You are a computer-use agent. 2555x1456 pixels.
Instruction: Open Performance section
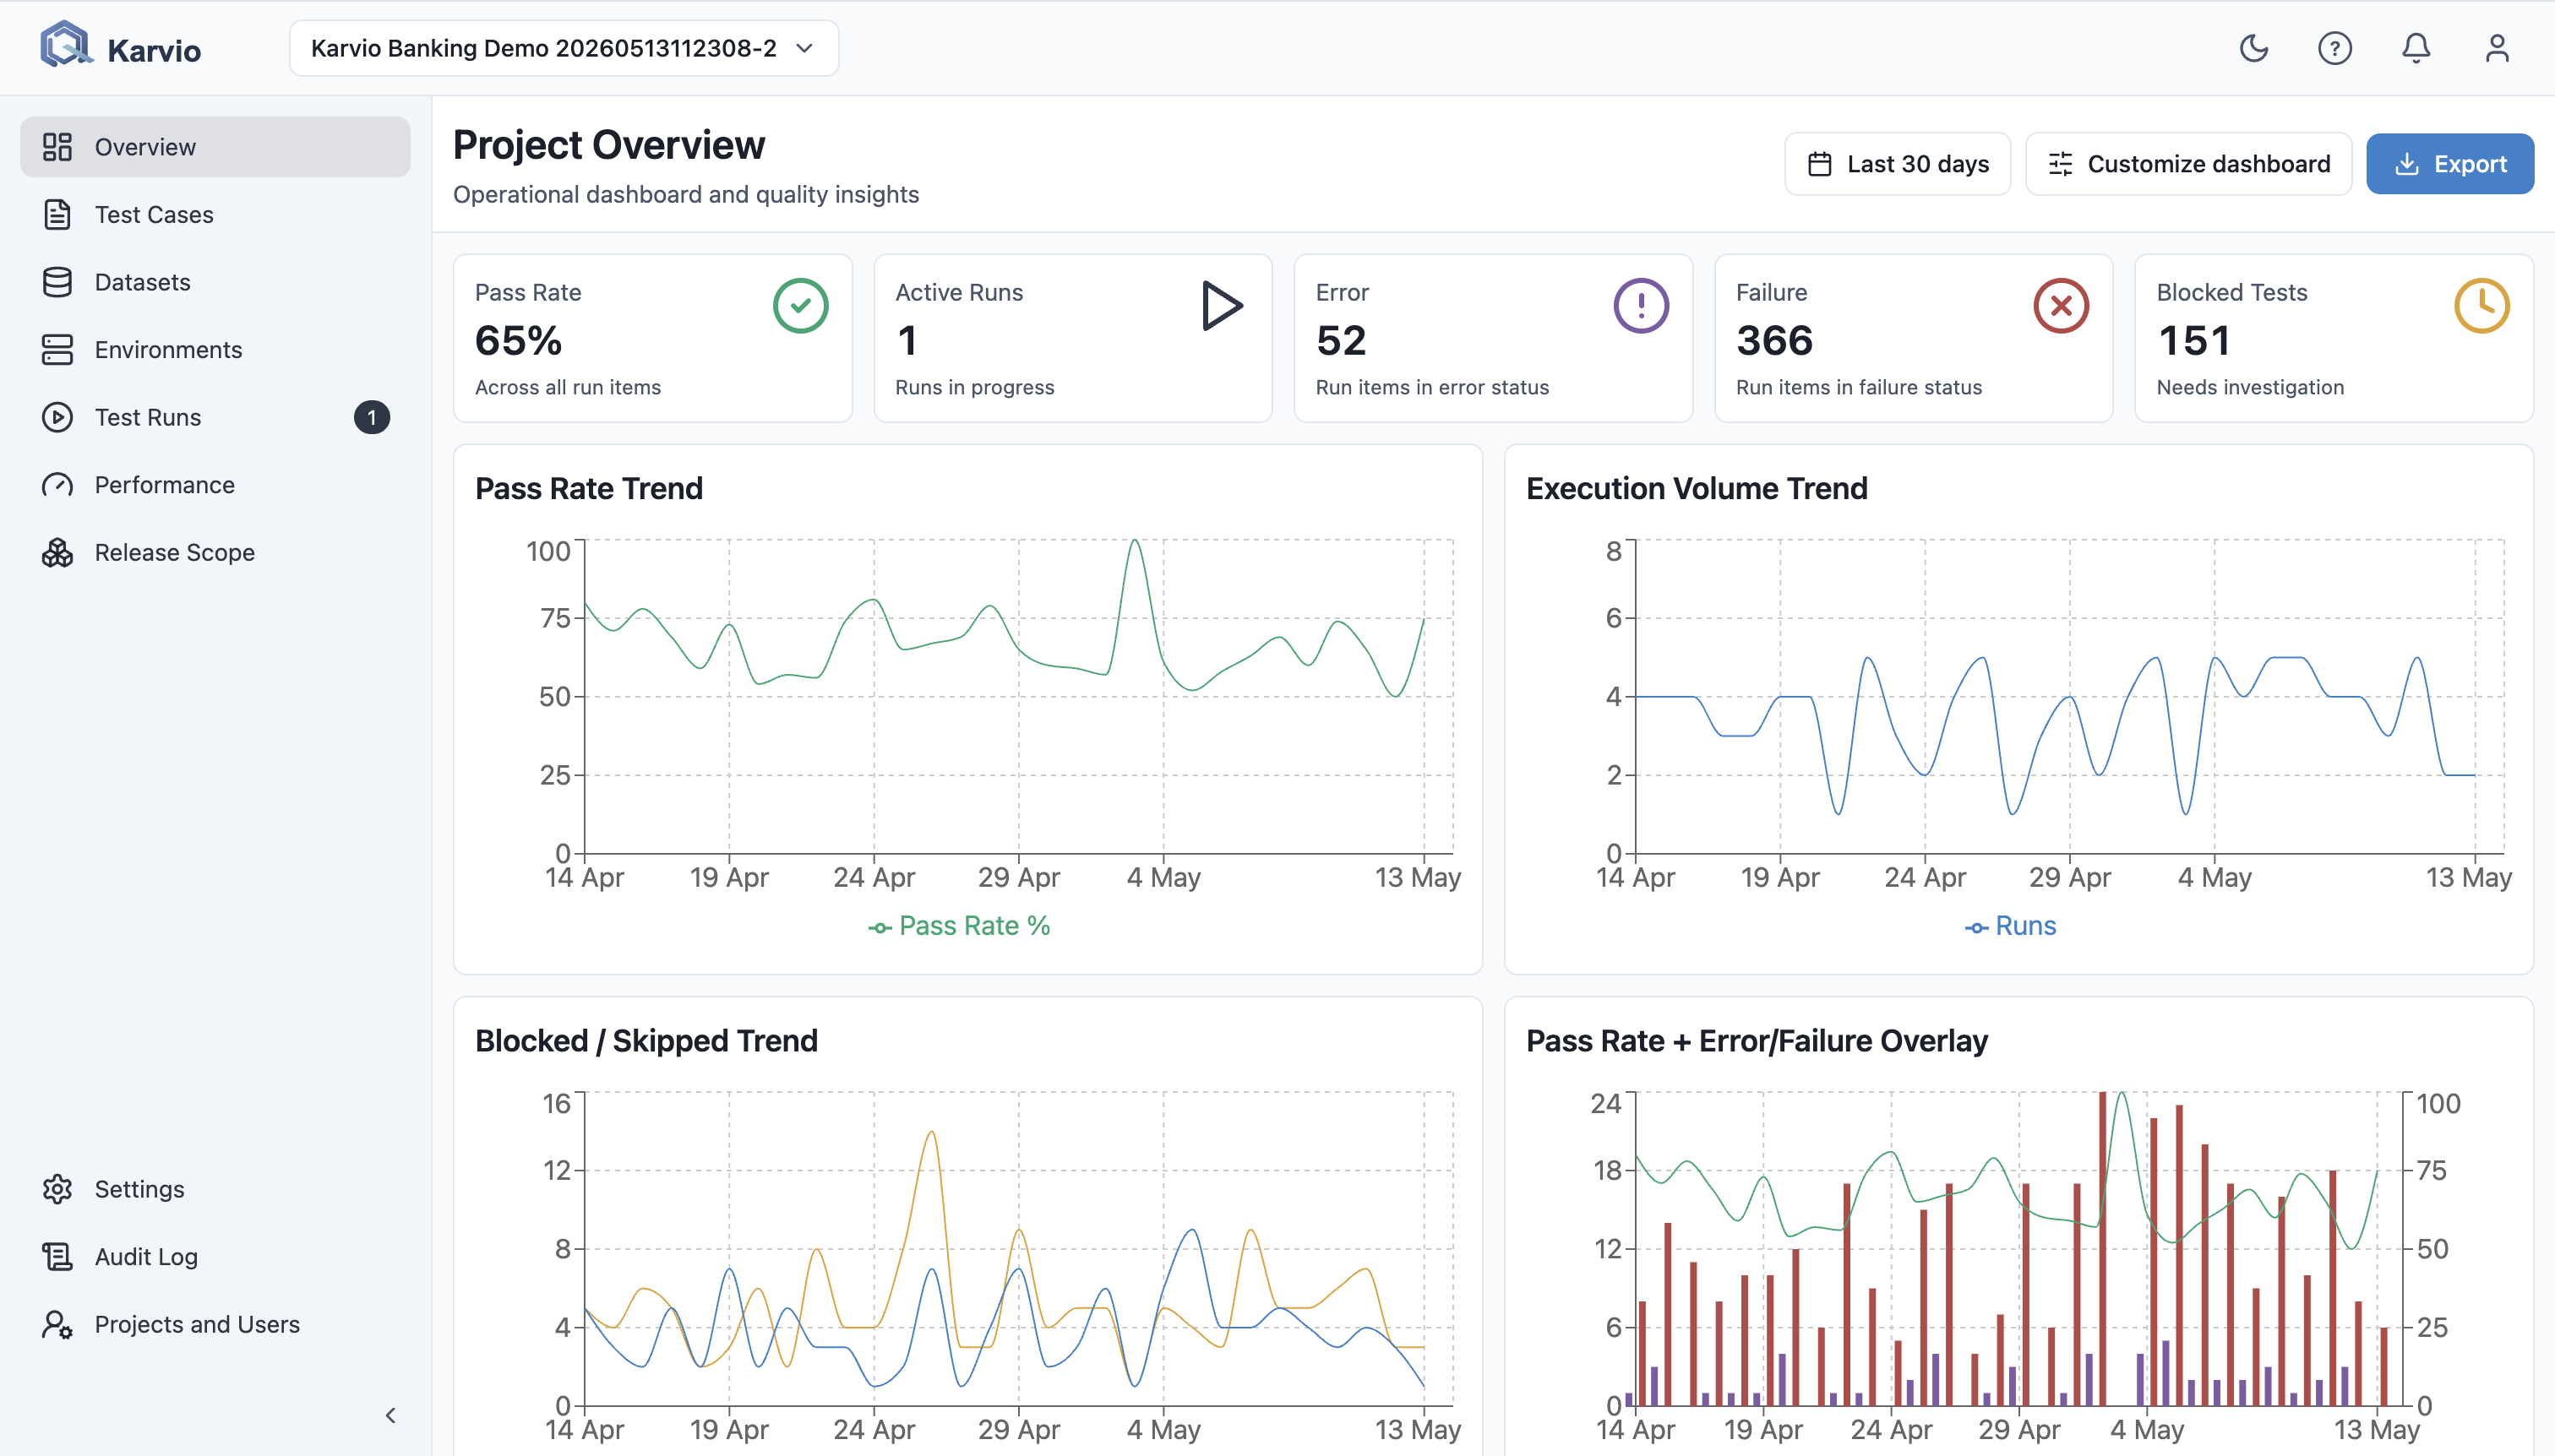(x=215, y=485)
